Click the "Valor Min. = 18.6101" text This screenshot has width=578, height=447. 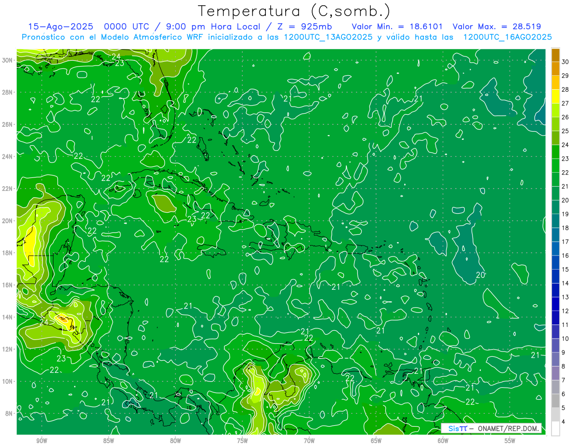tap(397, 27)
